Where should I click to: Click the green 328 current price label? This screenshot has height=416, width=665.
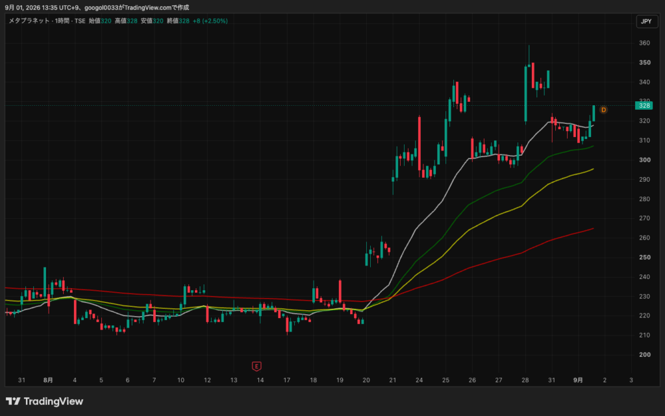click(644, 106)
